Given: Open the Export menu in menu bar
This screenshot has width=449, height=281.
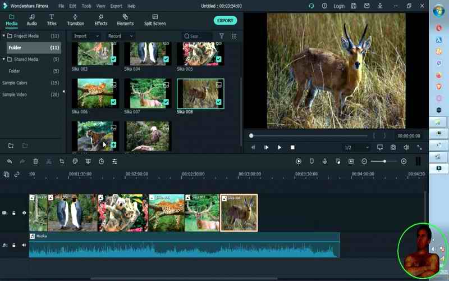Looking at the screenshot, I should (x=116, y=6).
